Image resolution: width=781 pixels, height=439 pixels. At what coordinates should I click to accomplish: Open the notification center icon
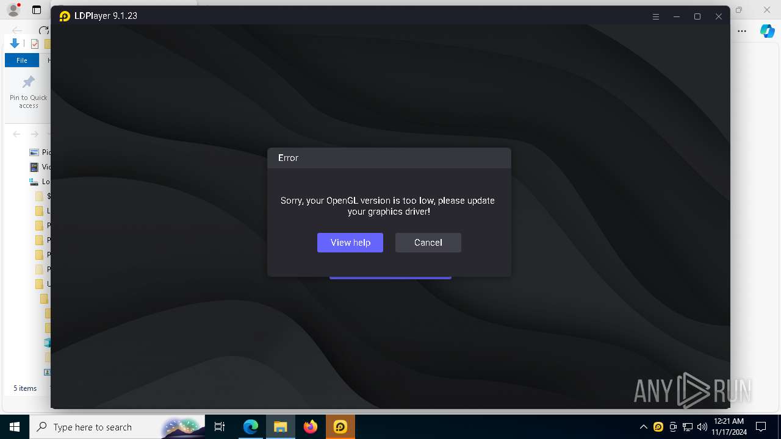pyautogui.click(x=761, y=427)
